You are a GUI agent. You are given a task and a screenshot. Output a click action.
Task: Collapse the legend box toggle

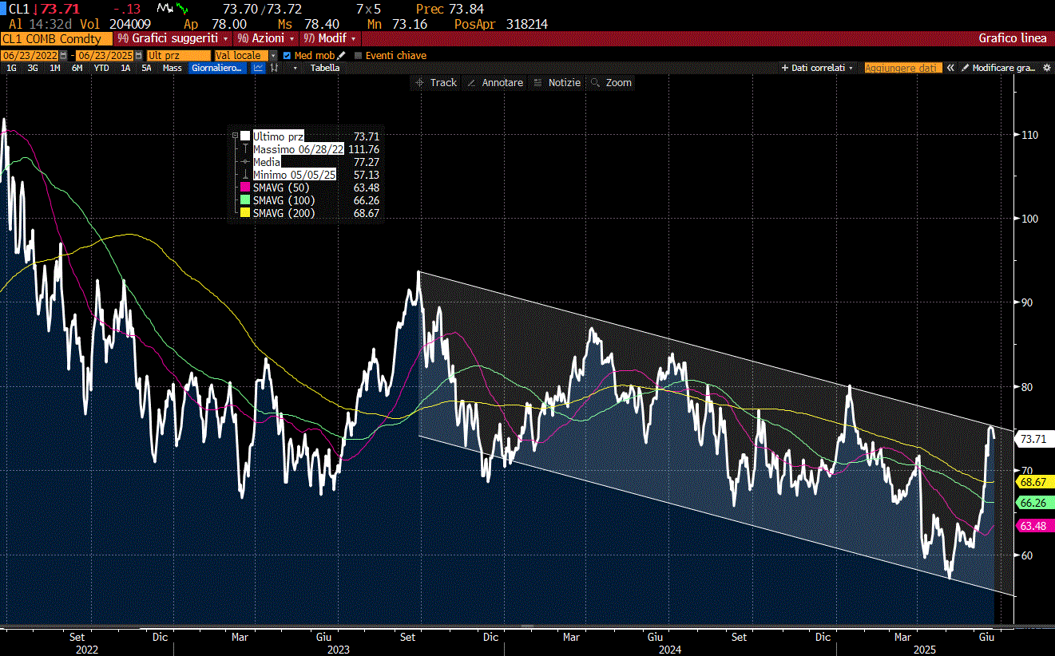click(235, 136)
